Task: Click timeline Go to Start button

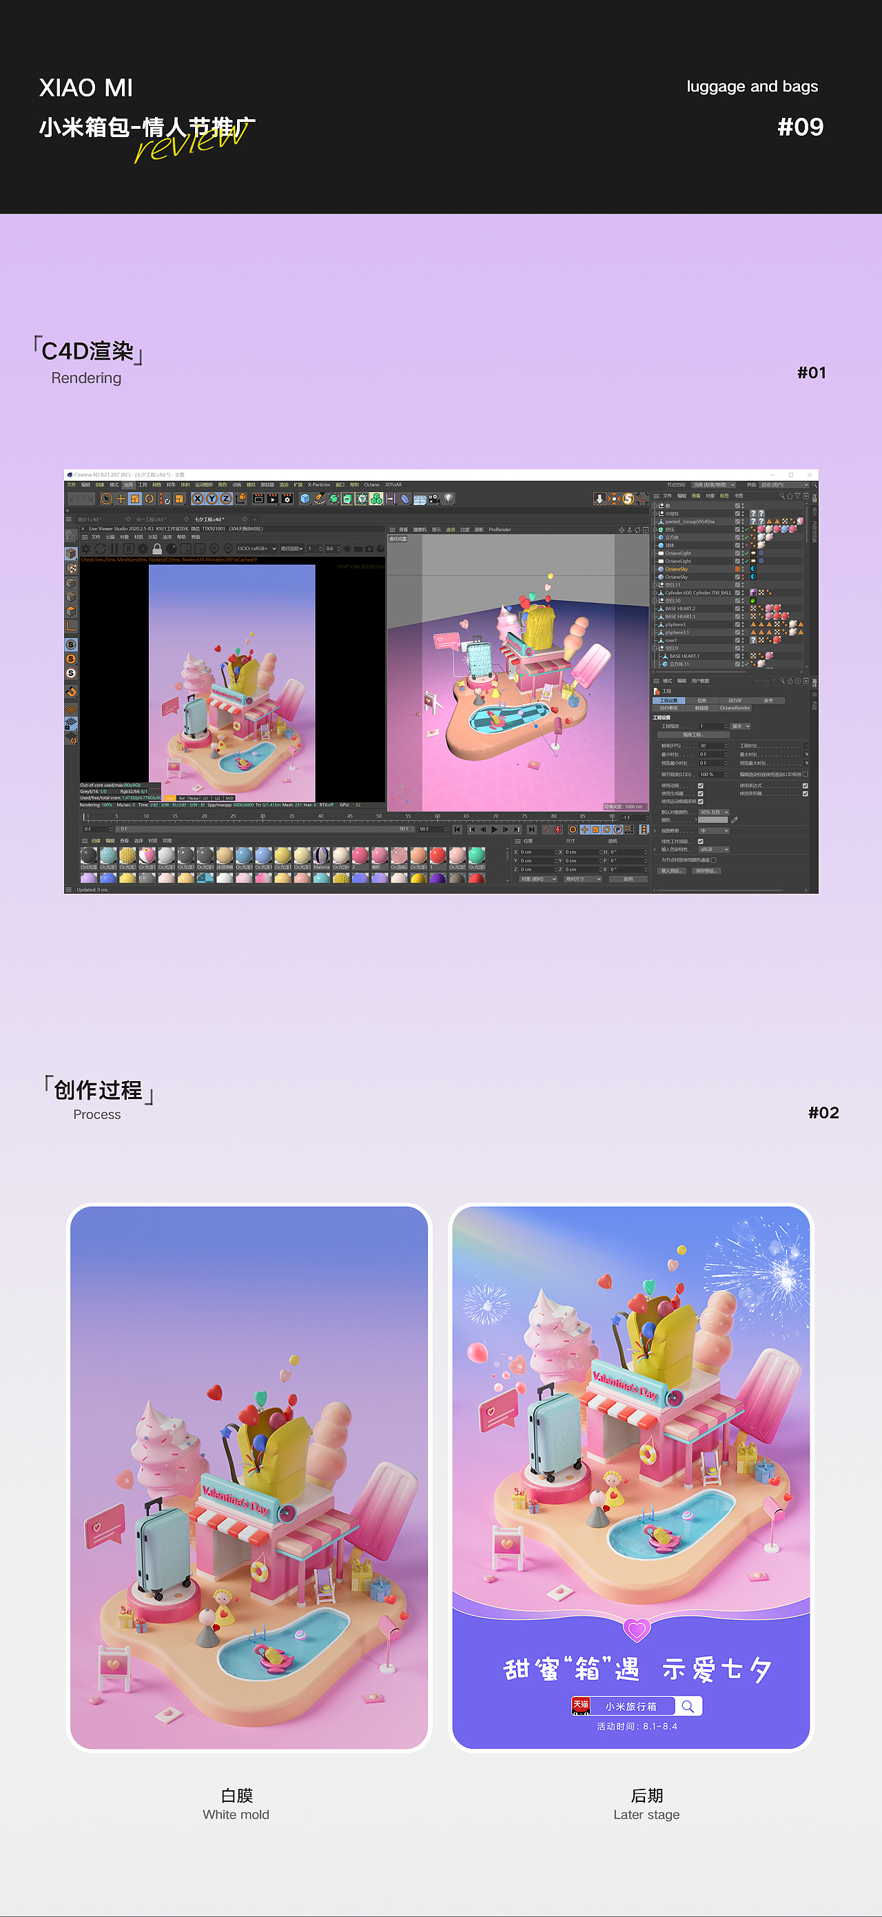Action: coord(457,830)
